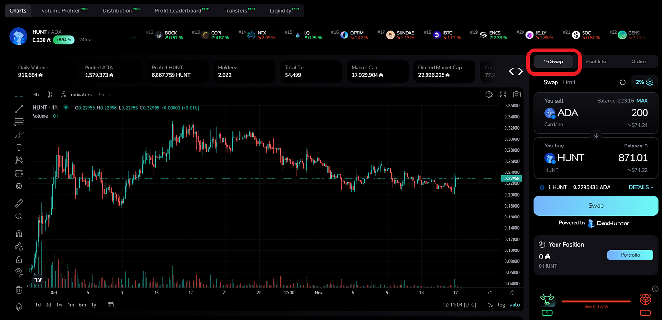This screenshot has height=320, width=662.
Task: Open the emoji icons tool
Action: point(19,186)
